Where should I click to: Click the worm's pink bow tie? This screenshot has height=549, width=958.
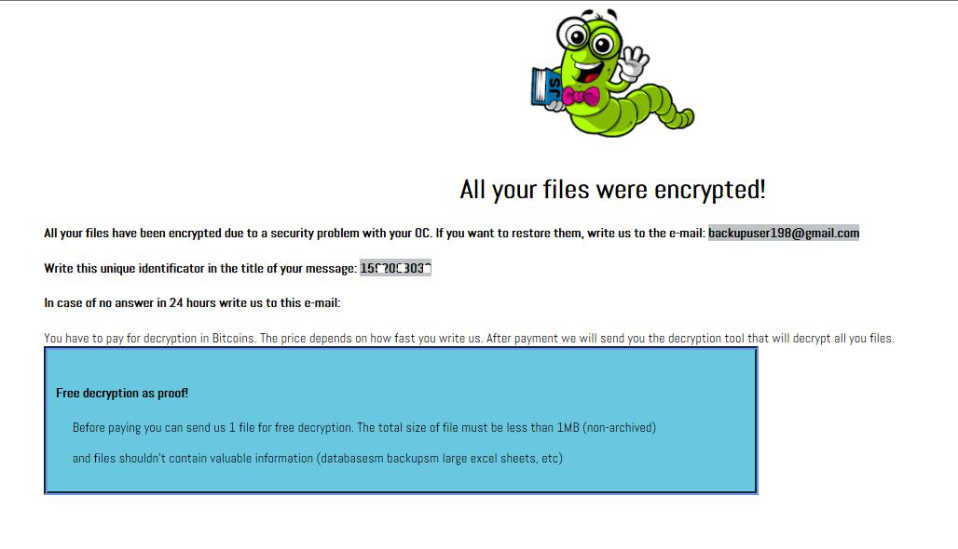(581, 97)
